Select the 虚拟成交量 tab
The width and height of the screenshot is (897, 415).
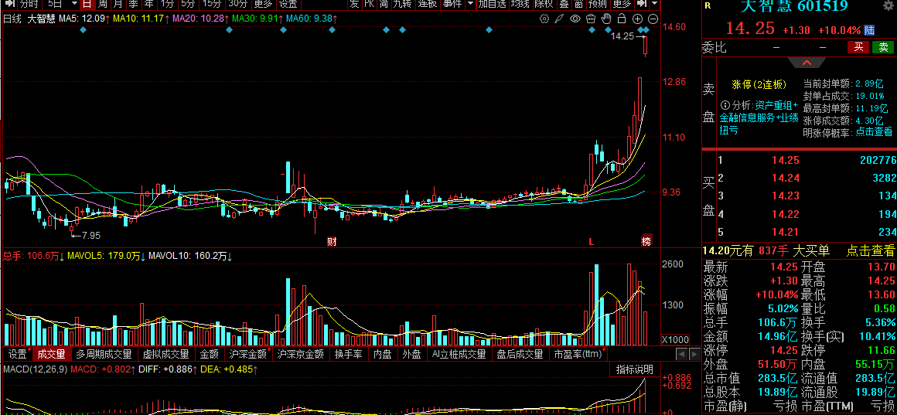point(165,354)
